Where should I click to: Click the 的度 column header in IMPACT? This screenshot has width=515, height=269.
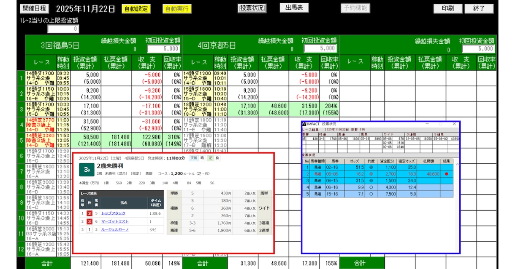[371, 161]
